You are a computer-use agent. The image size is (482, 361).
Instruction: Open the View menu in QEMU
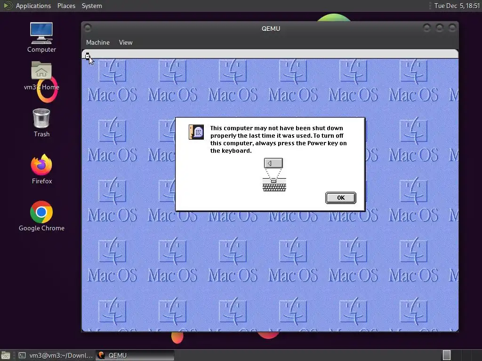click(125, 42)
